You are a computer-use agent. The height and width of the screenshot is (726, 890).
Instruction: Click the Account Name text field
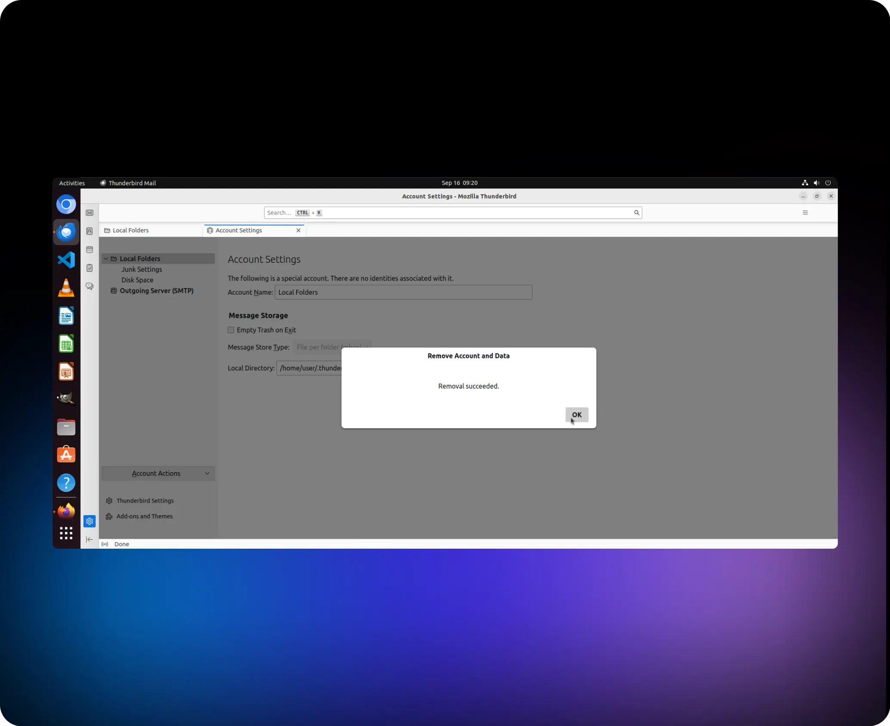[x=403, y=293]
